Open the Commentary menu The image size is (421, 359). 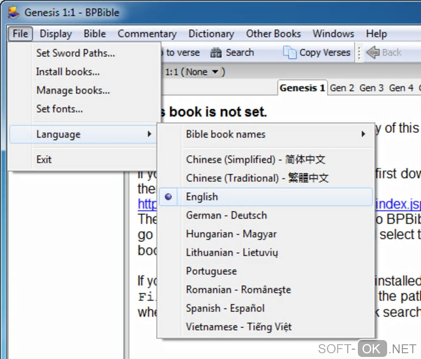(x=147, y=34)
